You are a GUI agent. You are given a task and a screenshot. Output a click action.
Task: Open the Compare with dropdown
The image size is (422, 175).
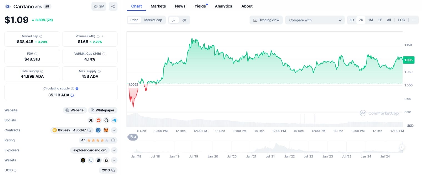[x=315, y=20]
